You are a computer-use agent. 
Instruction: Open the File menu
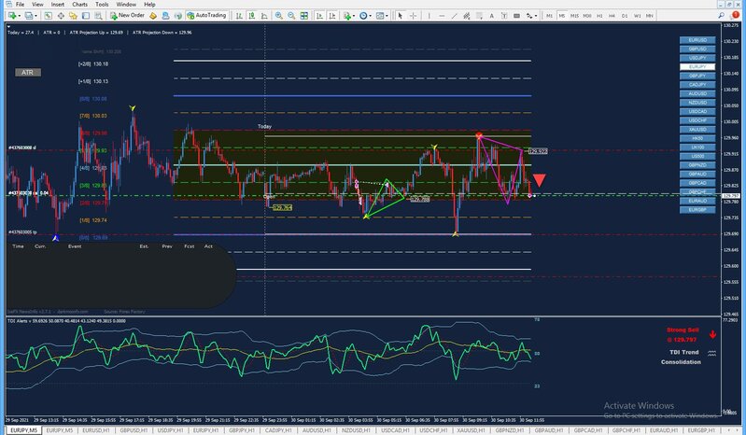(20, 5)
